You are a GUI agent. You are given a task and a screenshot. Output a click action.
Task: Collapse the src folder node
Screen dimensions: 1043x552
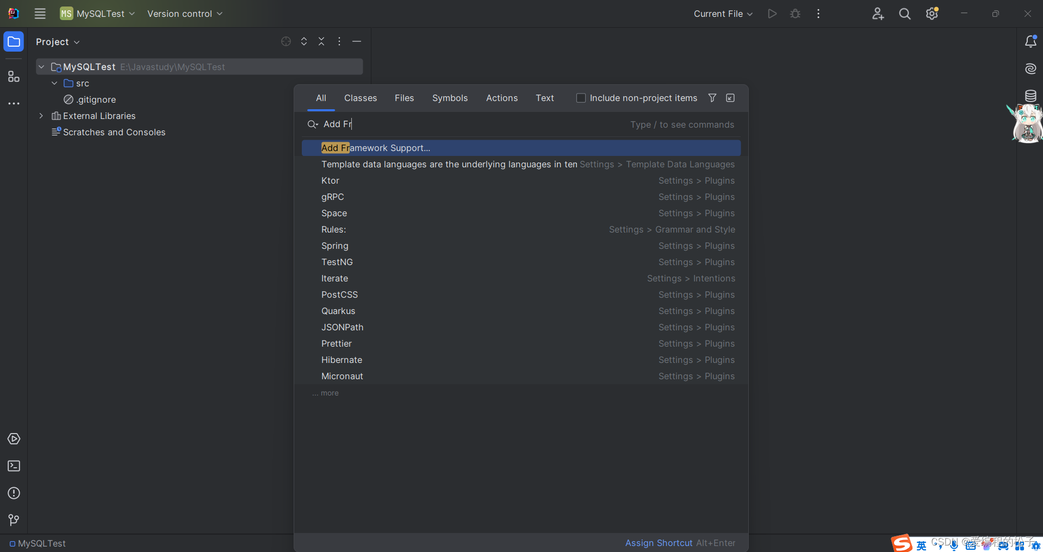[x=54, y=83]
